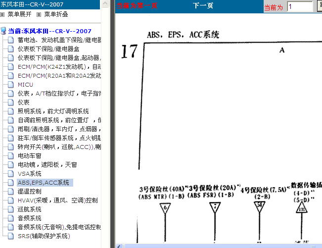Click document icon beside 照明系统,前大灯调明系统
Image resolution: width=322 pixels, height=248 pixels.
(11, 111)
